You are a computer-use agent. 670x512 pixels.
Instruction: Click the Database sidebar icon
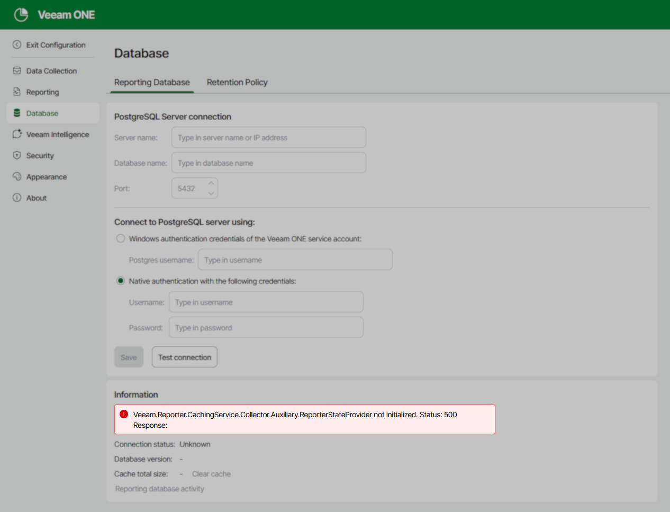[x=17, y=113]
